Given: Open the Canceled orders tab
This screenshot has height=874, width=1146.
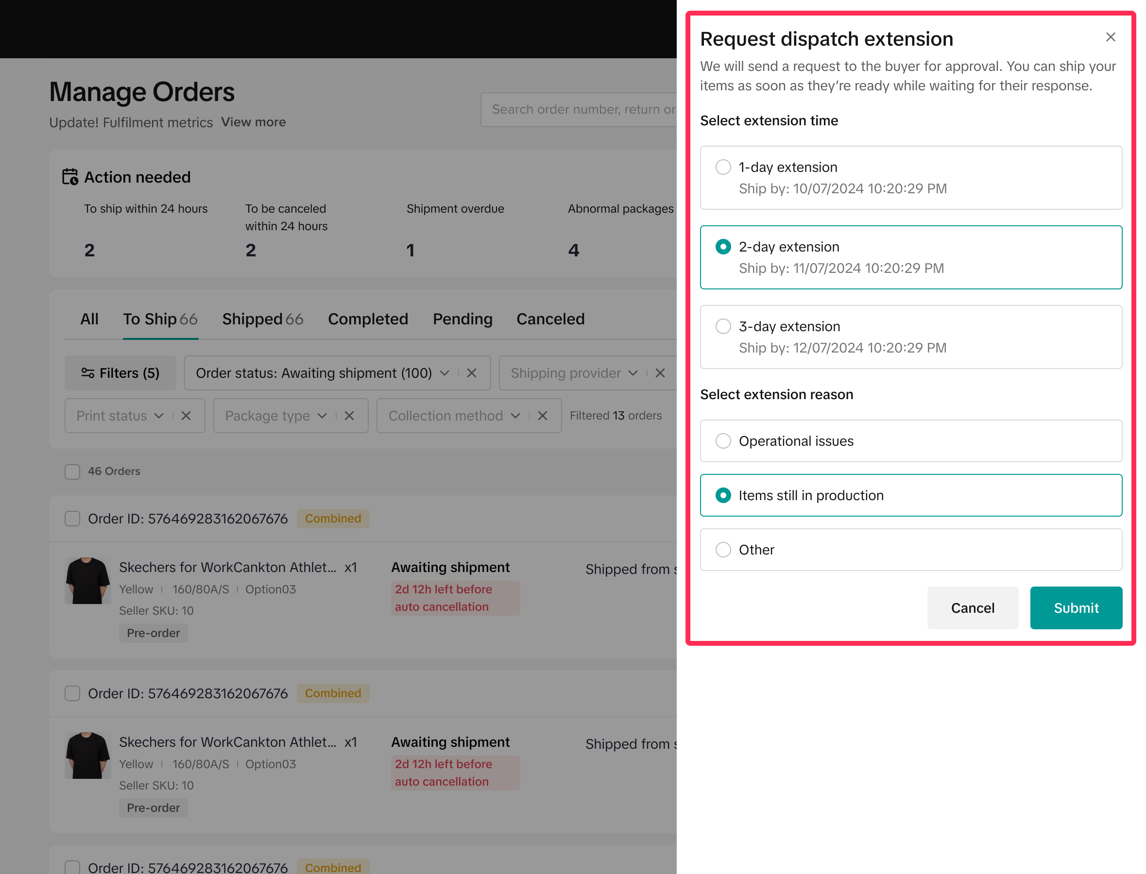Looking at the screenshot, I should pos(550,319).
